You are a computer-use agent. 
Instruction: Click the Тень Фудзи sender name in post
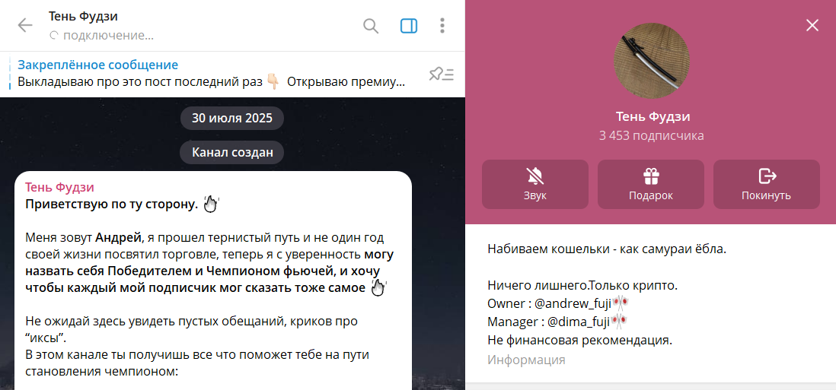pyautogui.click(x=60, y=187)
